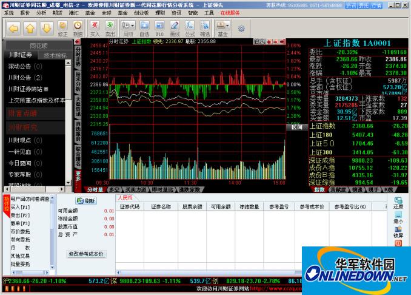This screenshot has width=411, height=295.
Task: Click the 自选 watchlist icon
Action: pos(144,29)
